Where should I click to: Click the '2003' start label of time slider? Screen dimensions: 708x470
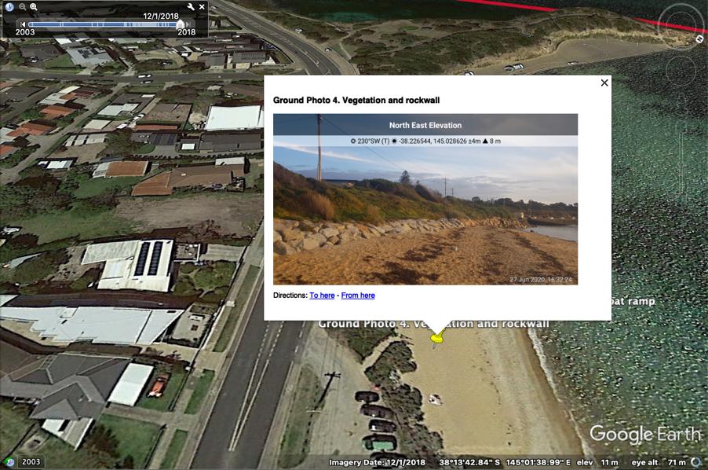pos(25,32)
